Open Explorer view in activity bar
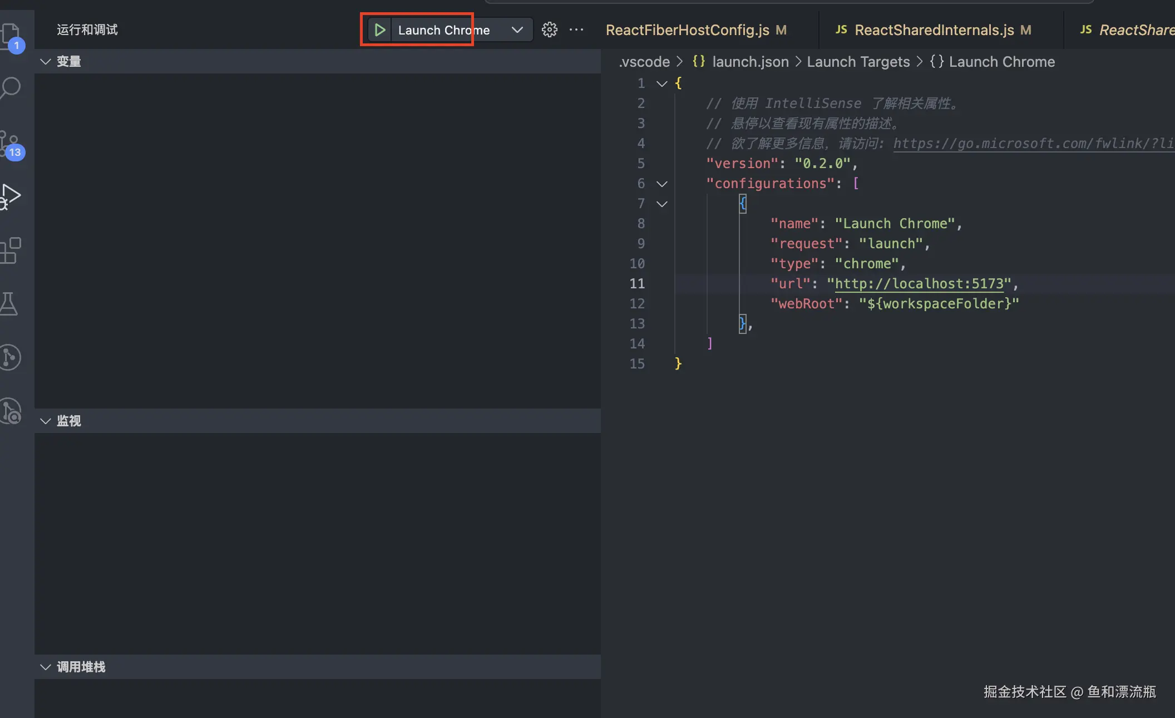This screenshot has height=718, width=1175. coord(10,35)
